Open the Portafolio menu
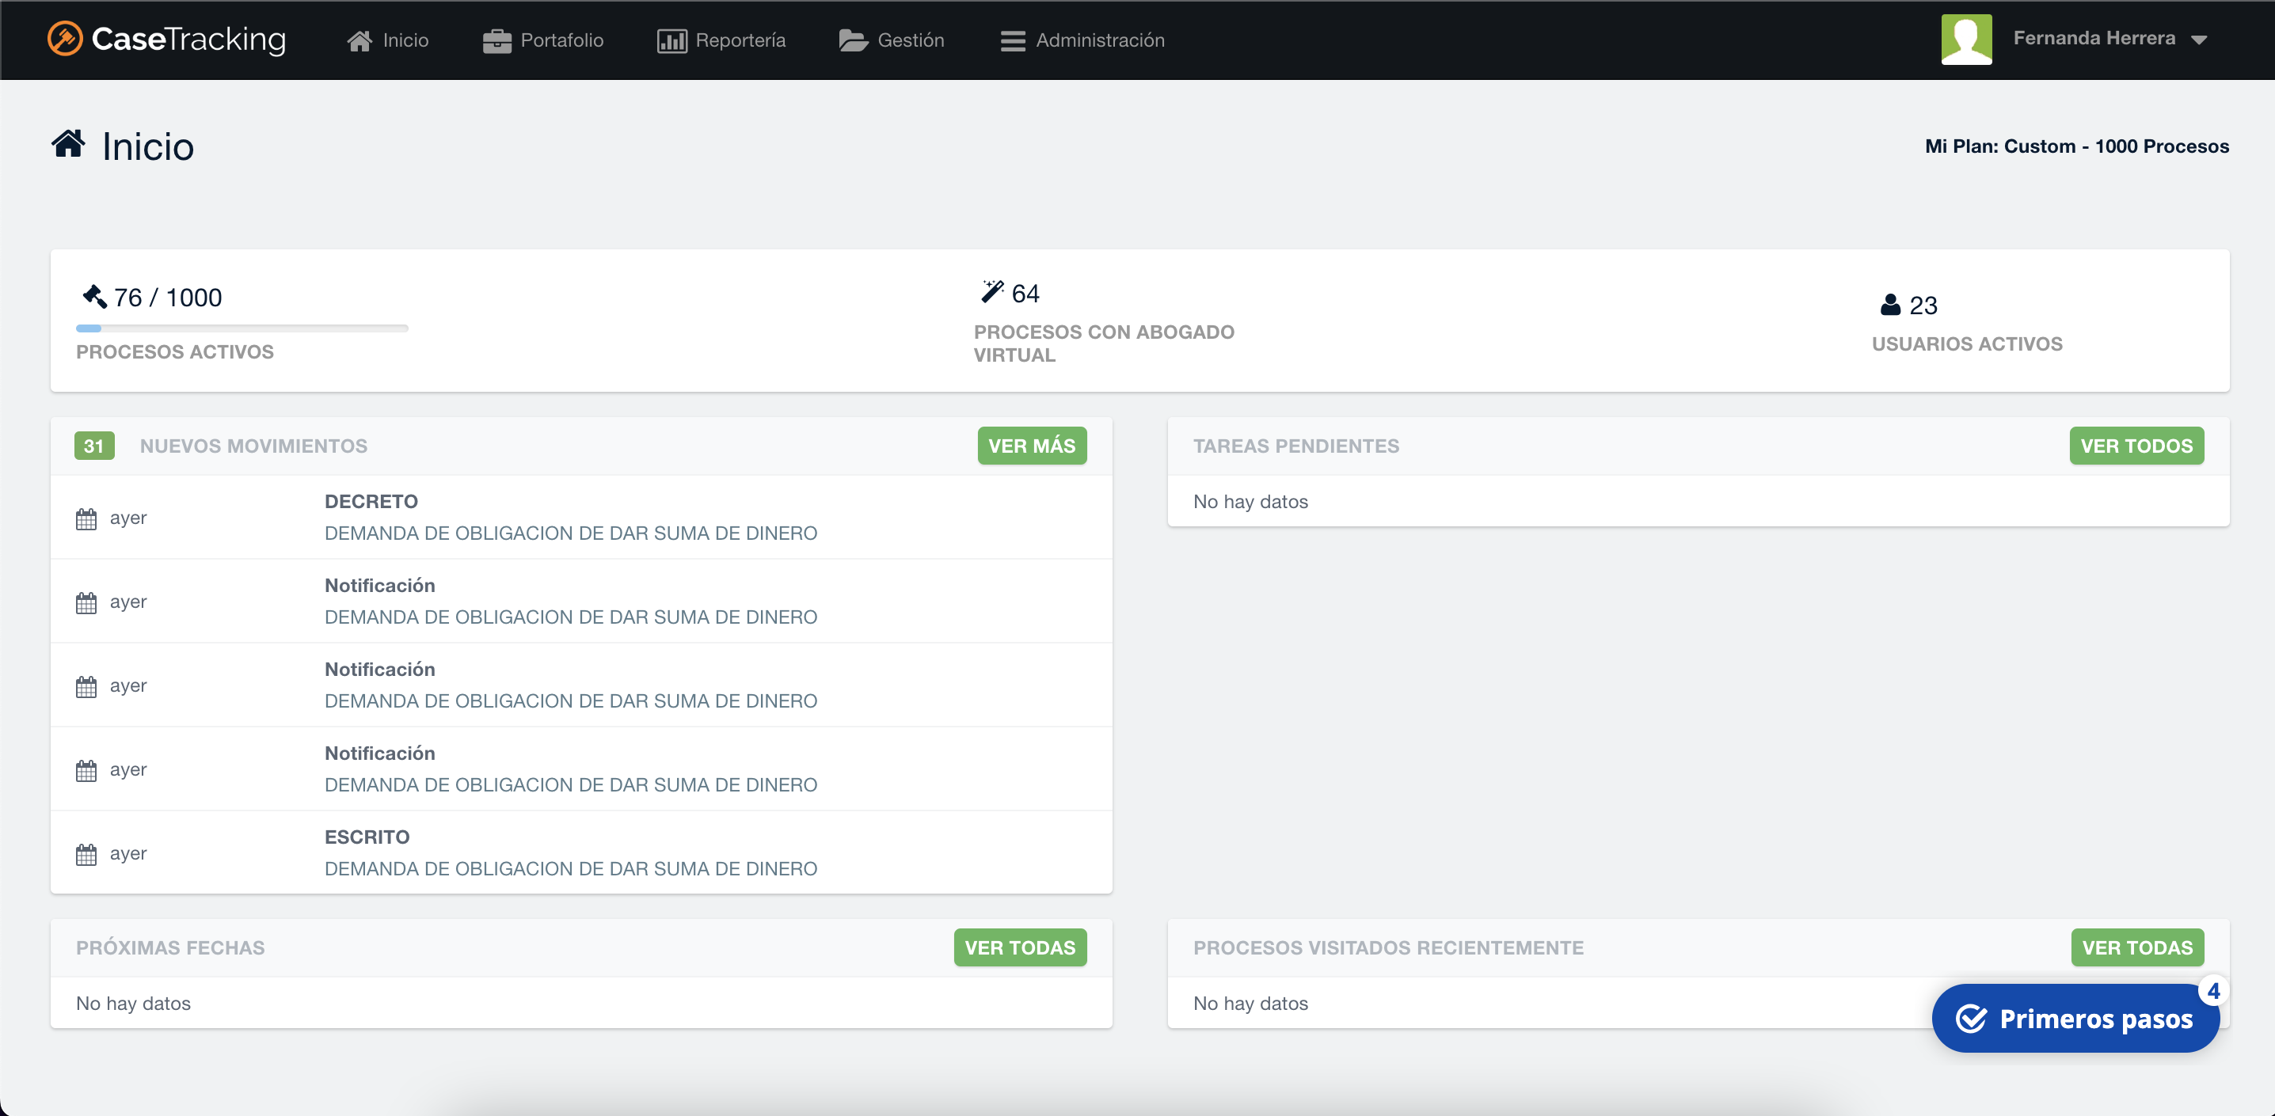The image size is (2275, 1116). [x=543, y=40]
